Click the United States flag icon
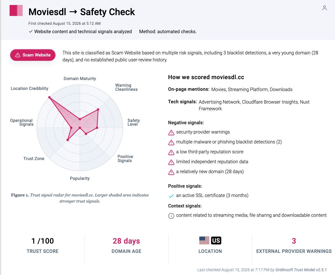The width and height of the screenshot is (335, 275). (x=204, y=240)
